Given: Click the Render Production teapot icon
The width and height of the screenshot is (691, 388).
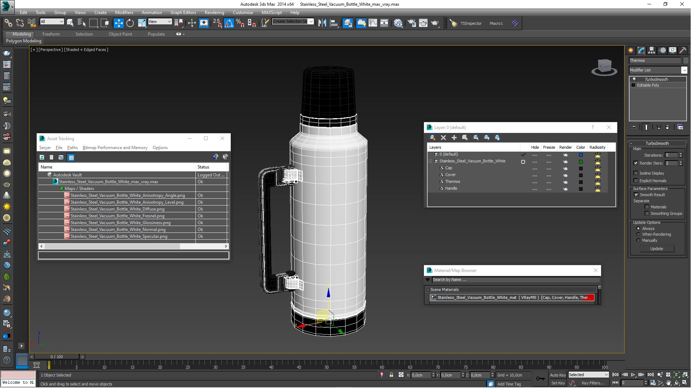Looking at the screenshot, I should tap(435, 23).
